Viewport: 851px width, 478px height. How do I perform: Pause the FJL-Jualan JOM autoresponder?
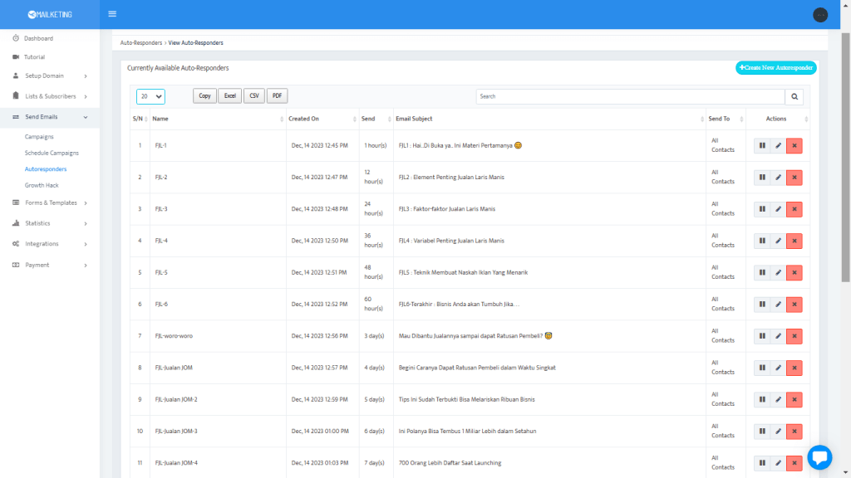(762, 368)
